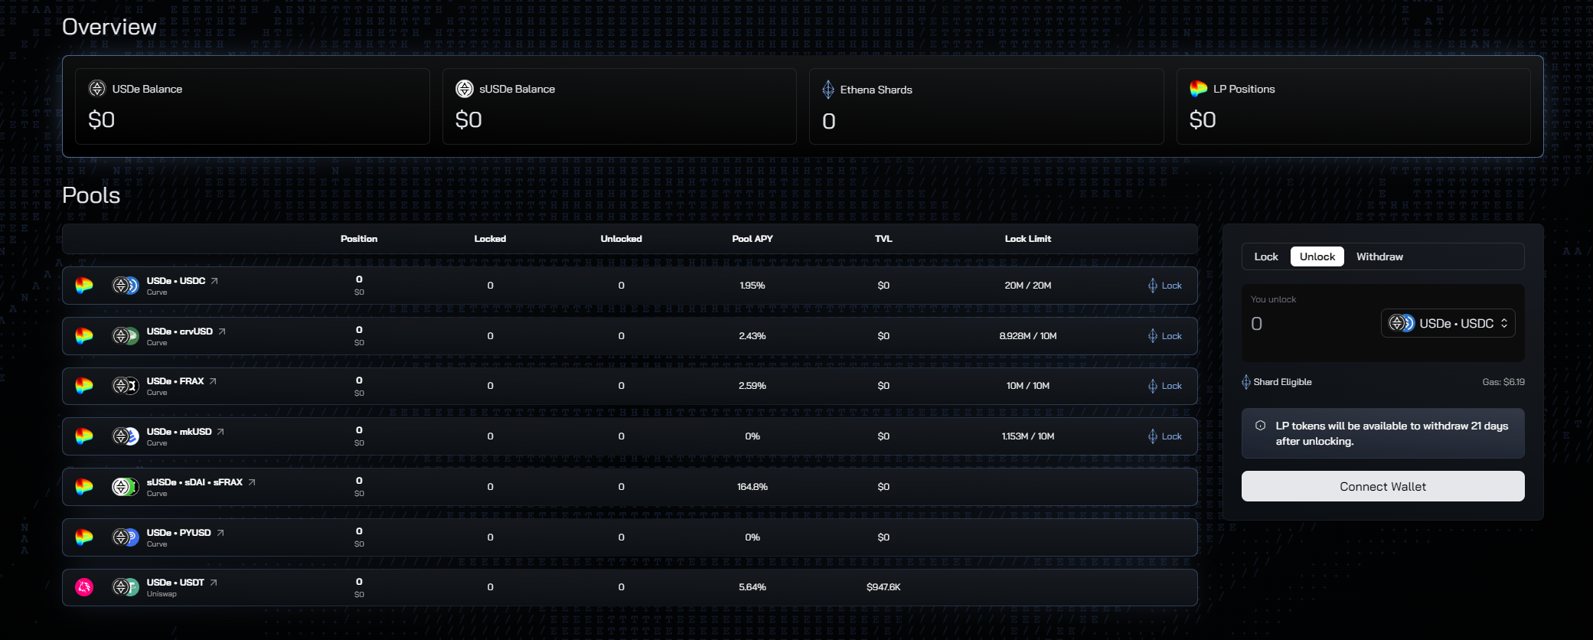Click the 164.8% Pool APY value
Image resolution: width=1593 pixels, height=640 pixels.
(752, 487)
